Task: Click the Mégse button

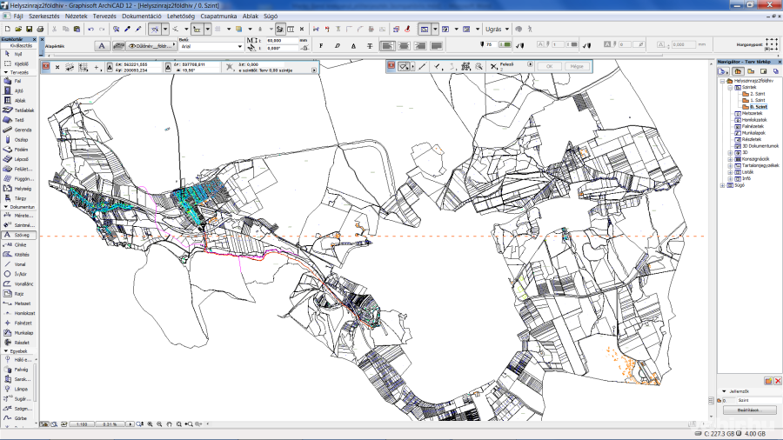Action: [576, 66]
